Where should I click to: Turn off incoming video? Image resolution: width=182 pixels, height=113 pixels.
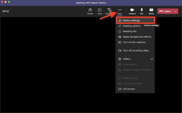tap(135, 50)
